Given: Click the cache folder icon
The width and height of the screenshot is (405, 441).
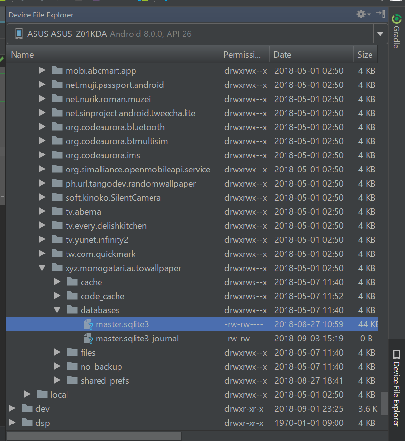Looking at the screenshot, I should (72, 282).
